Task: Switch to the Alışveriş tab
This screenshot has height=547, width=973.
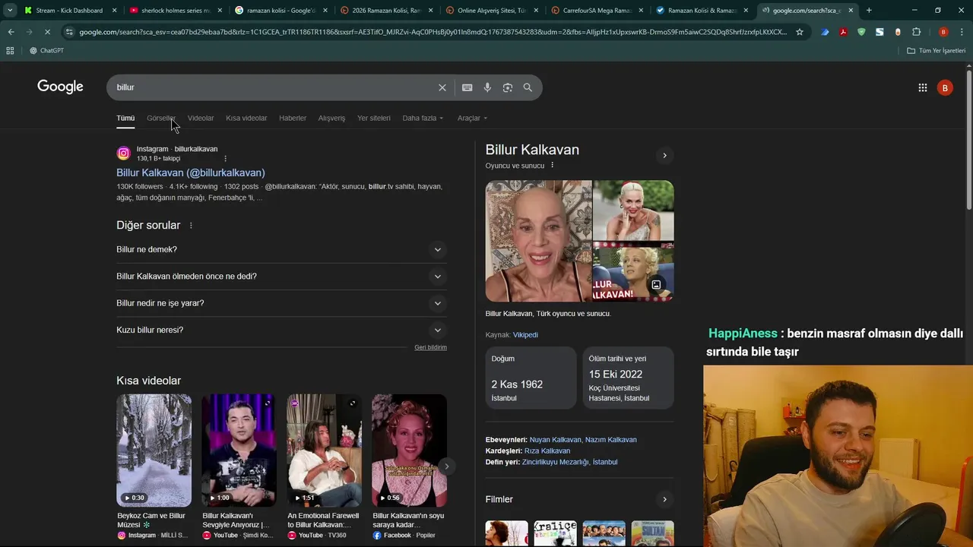Action: click(331, 118)
